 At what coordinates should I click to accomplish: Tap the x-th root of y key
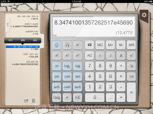67,45
